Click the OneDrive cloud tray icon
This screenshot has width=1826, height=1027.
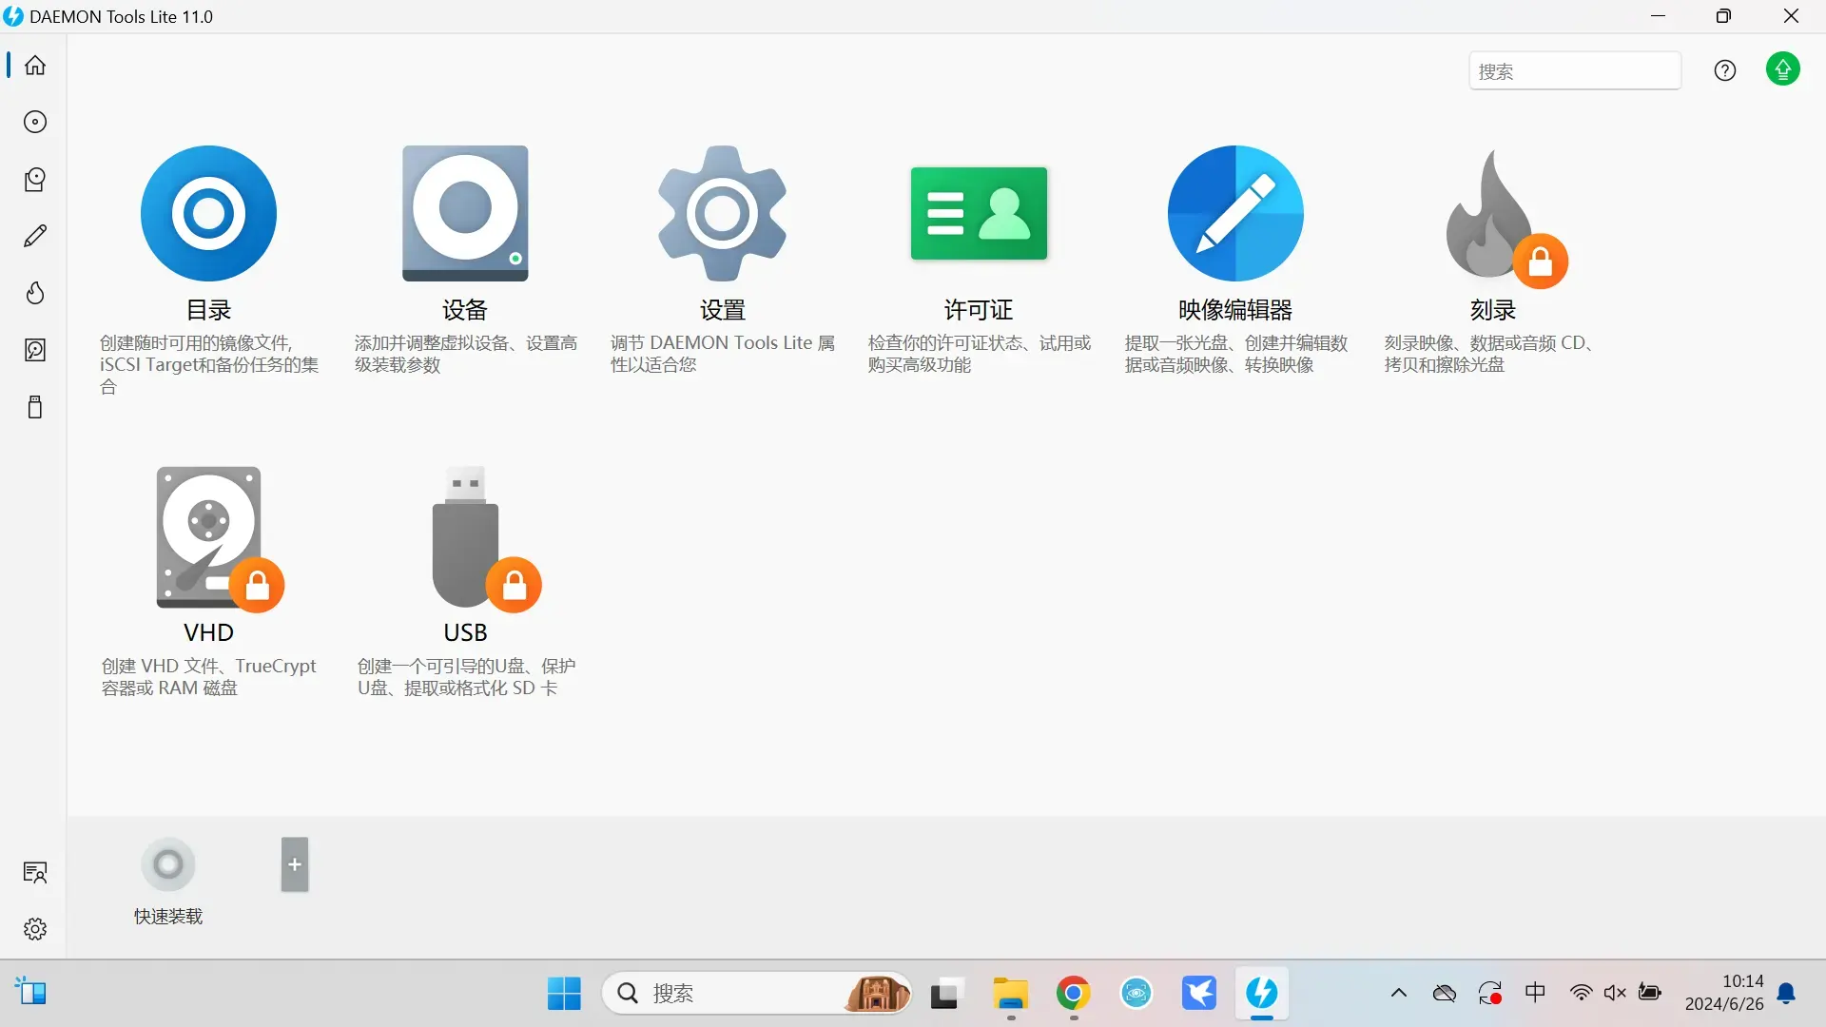click(x=1445, y=994)
